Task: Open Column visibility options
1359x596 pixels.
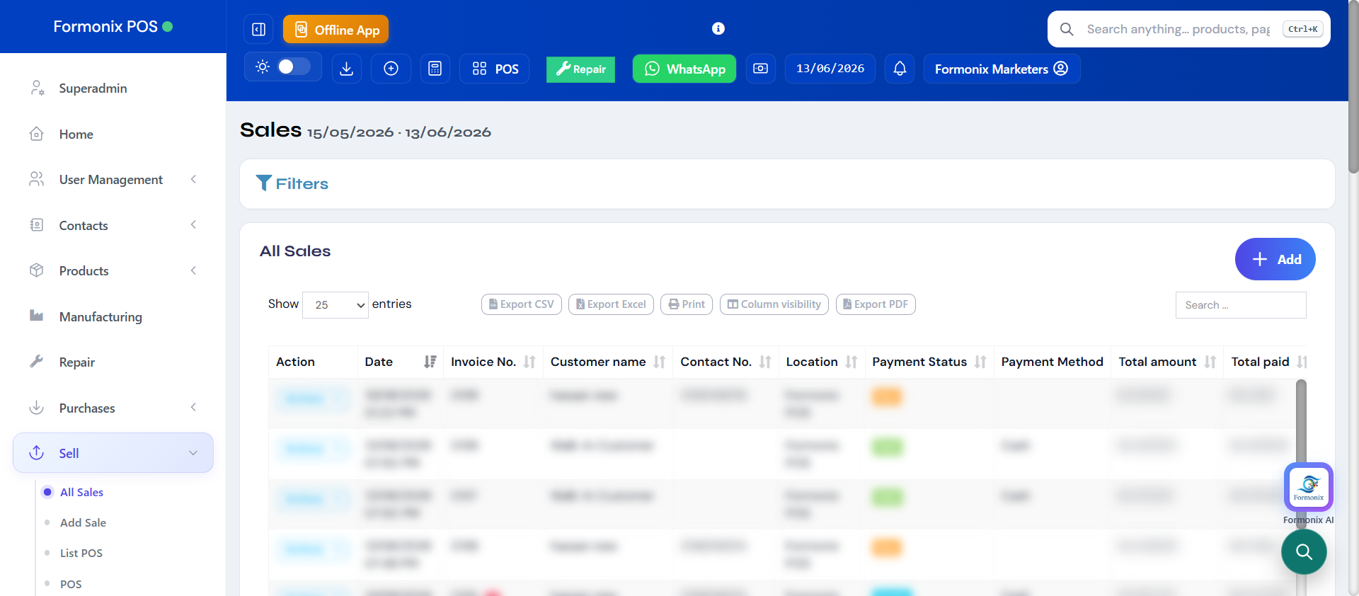Action: pyautogui.click(x=774, y=304)
